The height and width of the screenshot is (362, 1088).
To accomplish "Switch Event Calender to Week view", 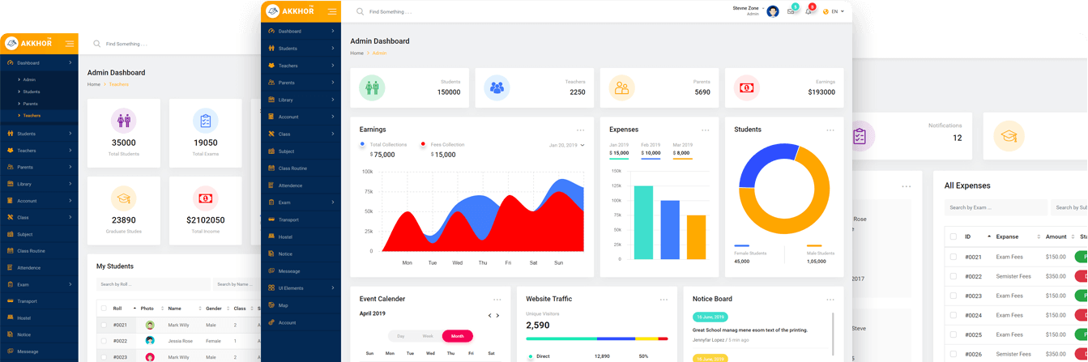I will pyautogui.click(x=427, y=336).
